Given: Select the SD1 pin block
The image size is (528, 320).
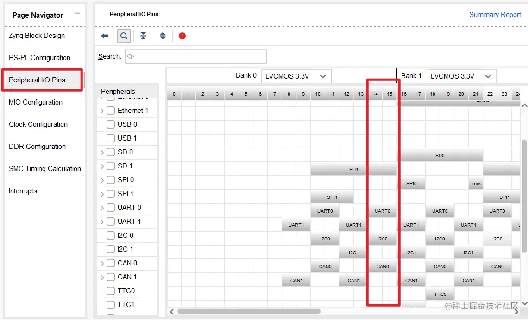Looking at the screenshot, I should (x=353, y=169).
